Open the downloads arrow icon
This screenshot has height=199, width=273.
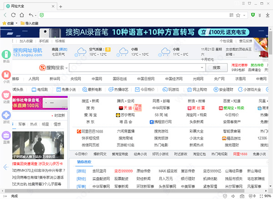click(x=268, y=15)
